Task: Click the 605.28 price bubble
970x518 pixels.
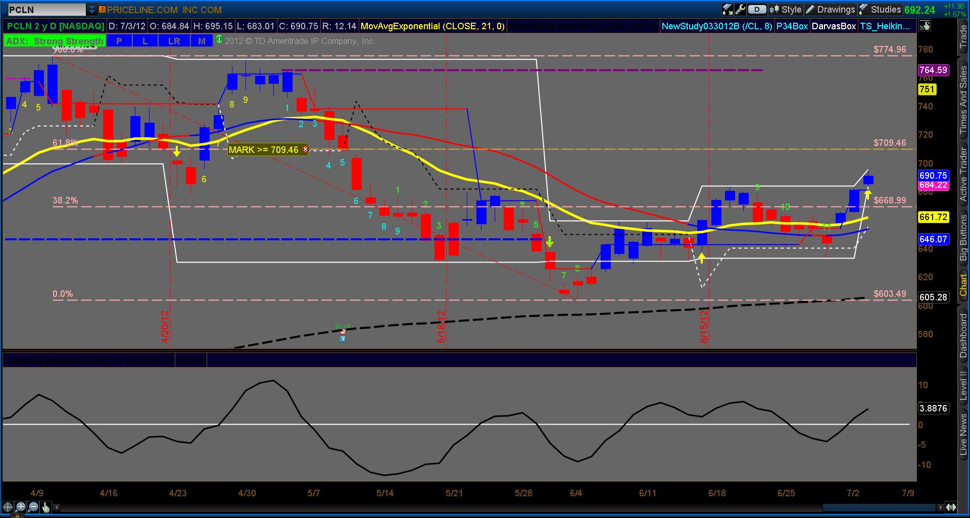Action: click(933, 297)
